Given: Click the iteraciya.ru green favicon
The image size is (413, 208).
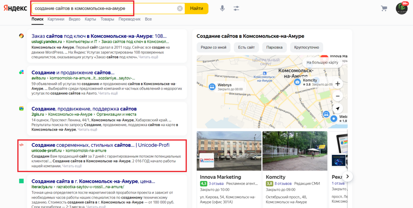Looking at the screenshot, I should (21, 181).
